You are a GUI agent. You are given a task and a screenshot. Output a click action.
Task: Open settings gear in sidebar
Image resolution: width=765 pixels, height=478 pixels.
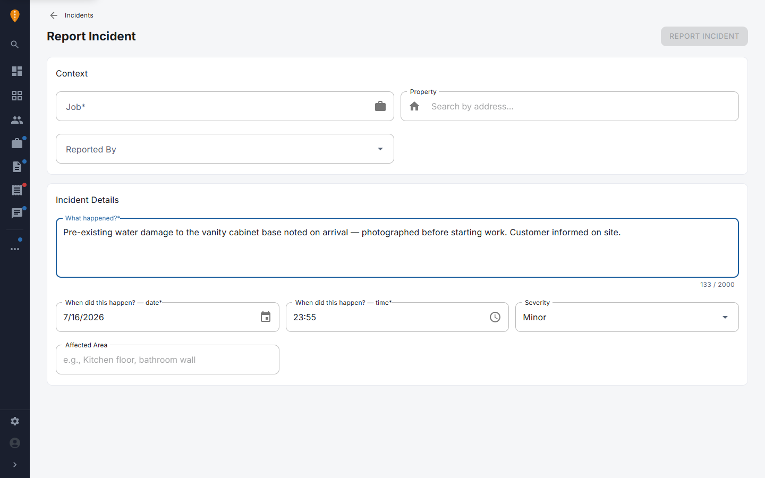(15, 421)
